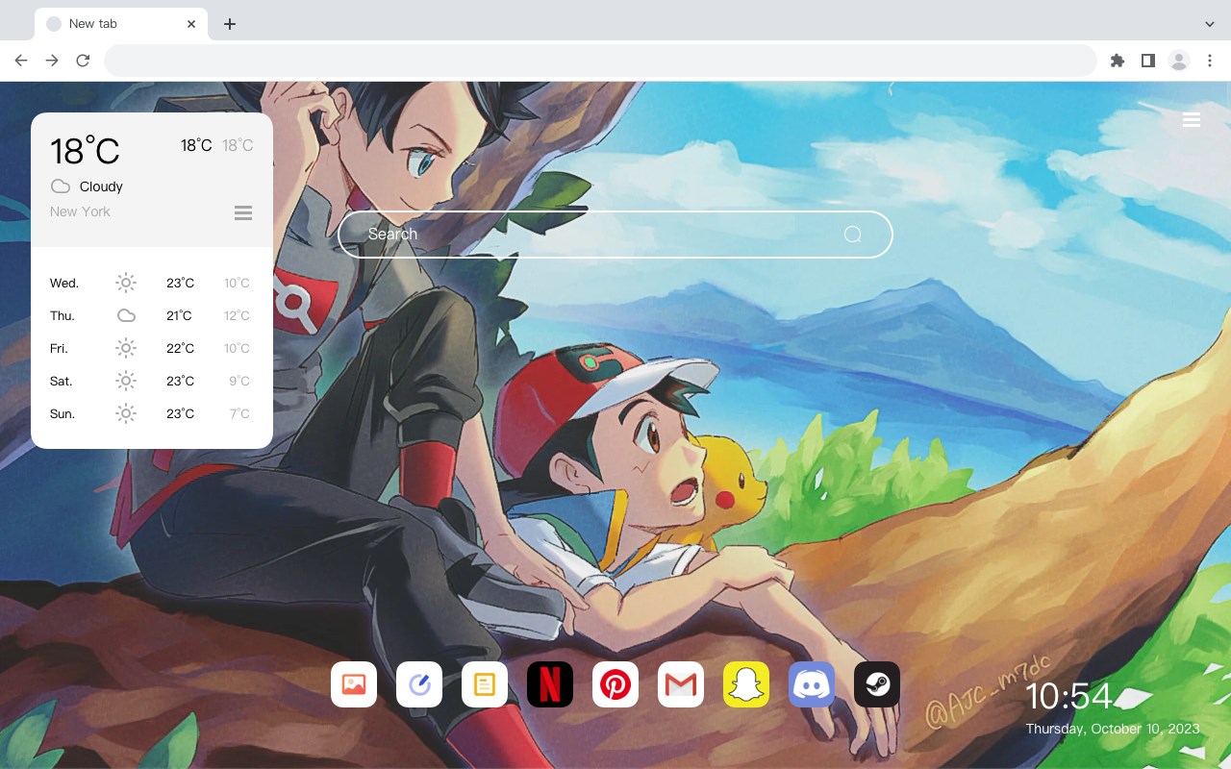Launch the Netflix shortcut
Image resolution: width=1231 pixels, height=769 pixels.
[550, 684]
